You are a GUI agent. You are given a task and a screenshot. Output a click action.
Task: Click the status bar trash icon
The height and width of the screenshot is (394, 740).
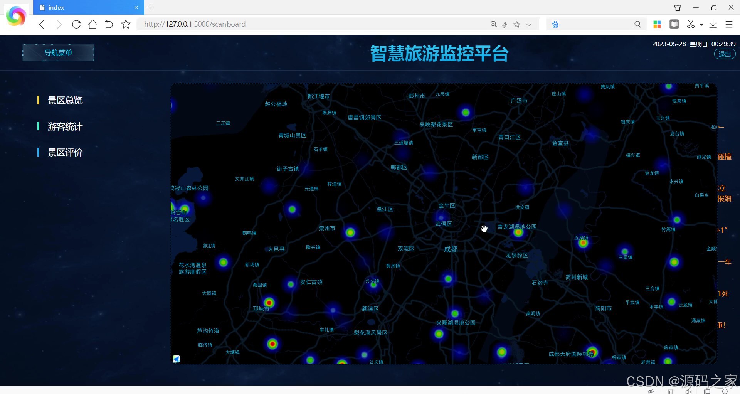coord(671,391)
